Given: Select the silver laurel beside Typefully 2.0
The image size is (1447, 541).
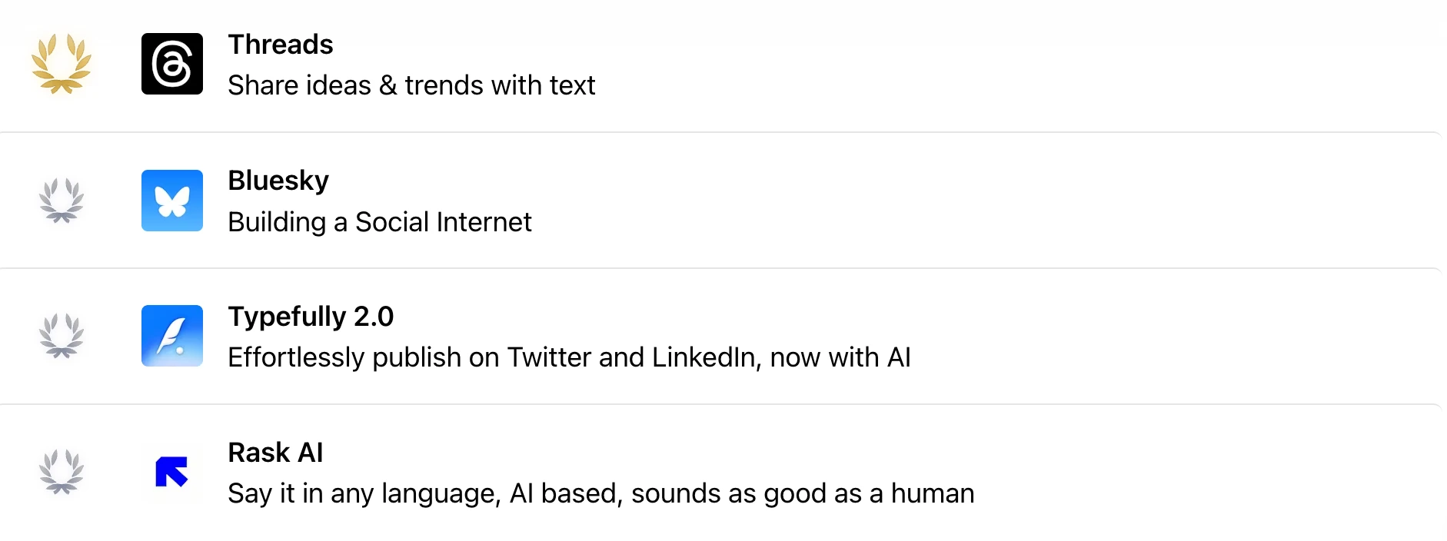Looking at the screenshot, I should pos(62,336).
